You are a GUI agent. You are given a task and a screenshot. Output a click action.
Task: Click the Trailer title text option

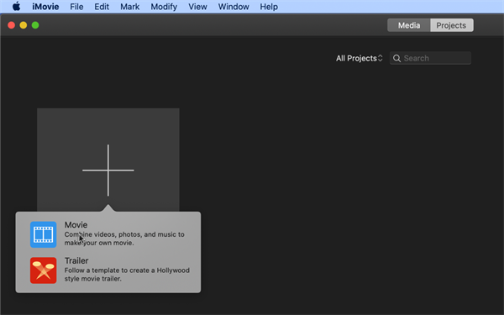point(76,260)
